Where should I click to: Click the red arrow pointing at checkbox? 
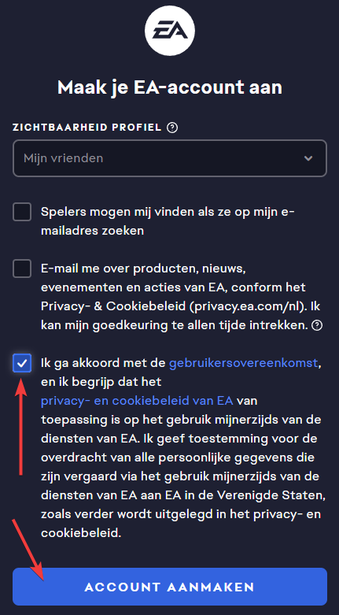pos(22,425)
